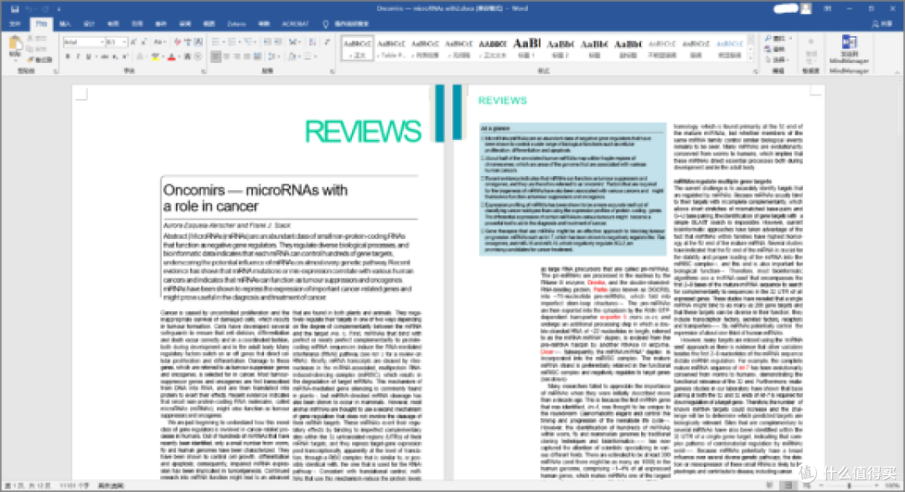
Task: Open the user account avatar
Action: tap(806, 8)
